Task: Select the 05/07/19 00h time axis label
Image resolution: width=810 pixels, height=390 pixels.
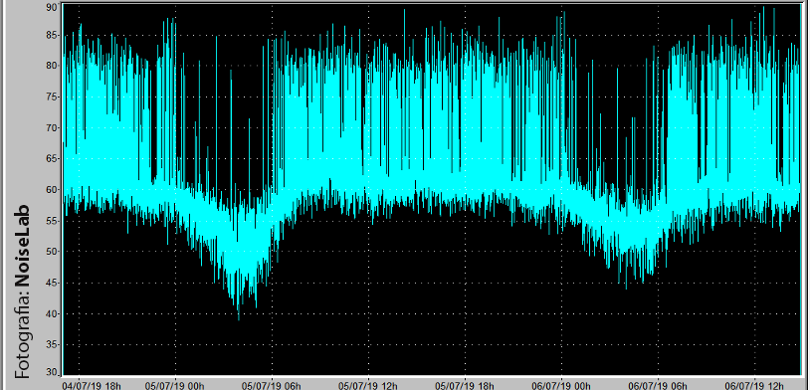Action: coord(174,385)
